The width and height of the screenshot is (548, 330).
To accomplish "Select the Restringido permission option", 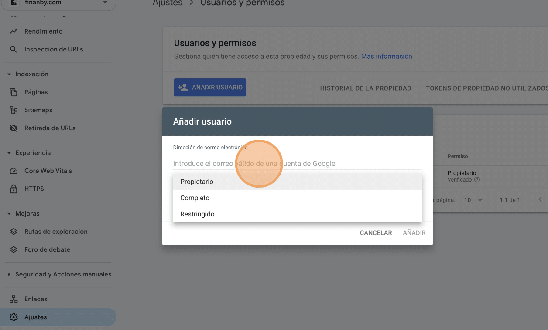I will click(x=298, y=214).
